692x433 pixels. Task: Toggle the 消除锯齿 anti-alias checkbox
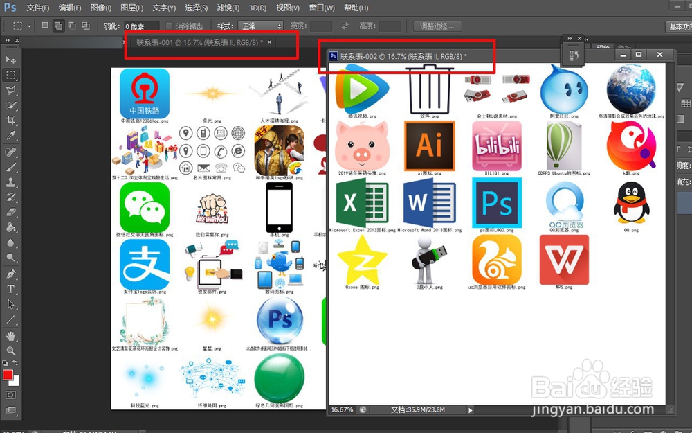[169, 26]
